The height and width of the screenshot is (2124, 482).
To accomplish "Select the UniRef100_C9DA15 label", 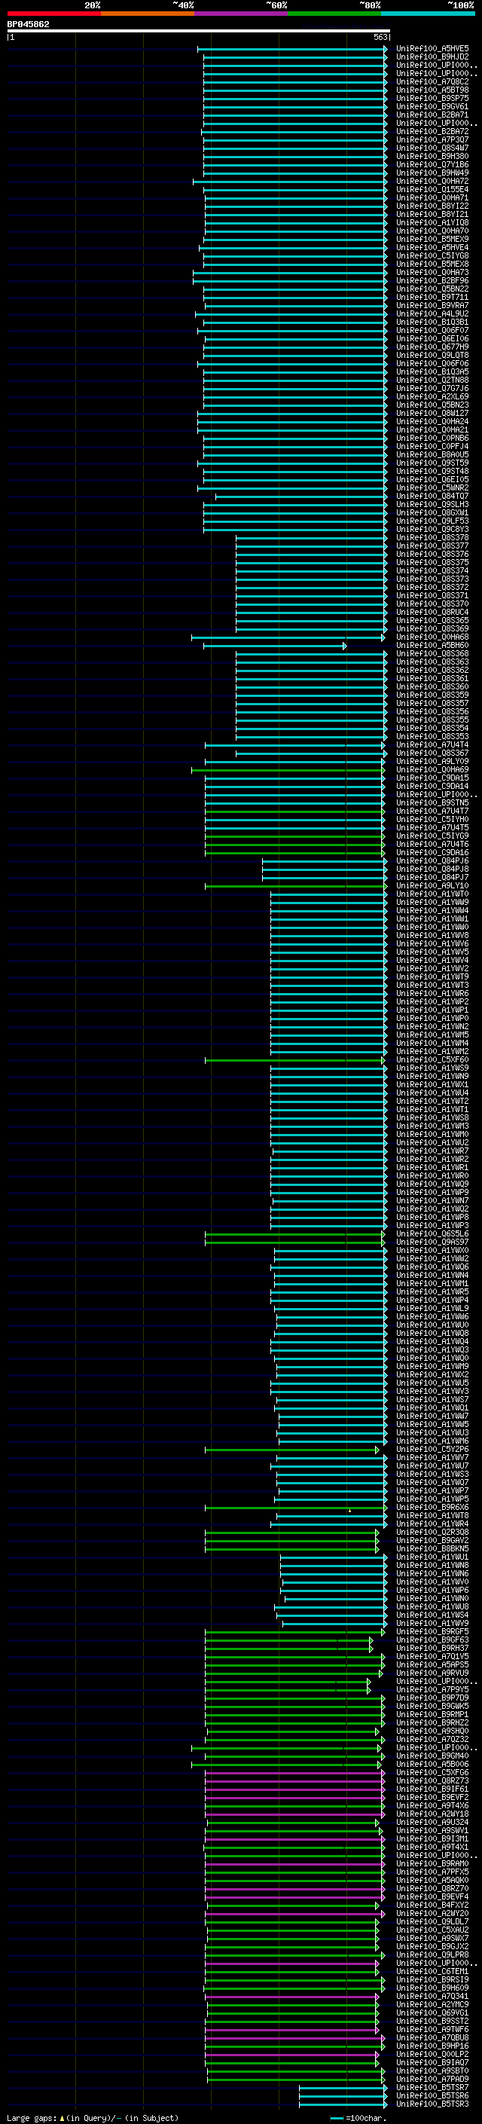I will pyautogui.click(x=432, y=778).
